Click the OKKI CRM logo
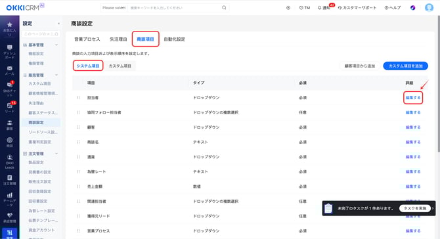 pos(25,7)
